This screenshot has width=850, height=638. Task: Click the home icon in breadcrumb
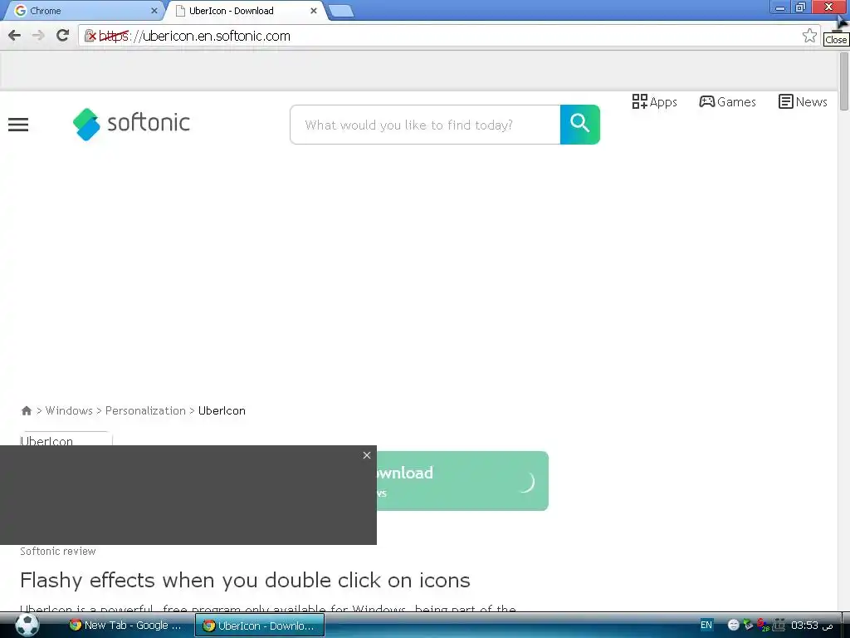[x=26, y=410]
